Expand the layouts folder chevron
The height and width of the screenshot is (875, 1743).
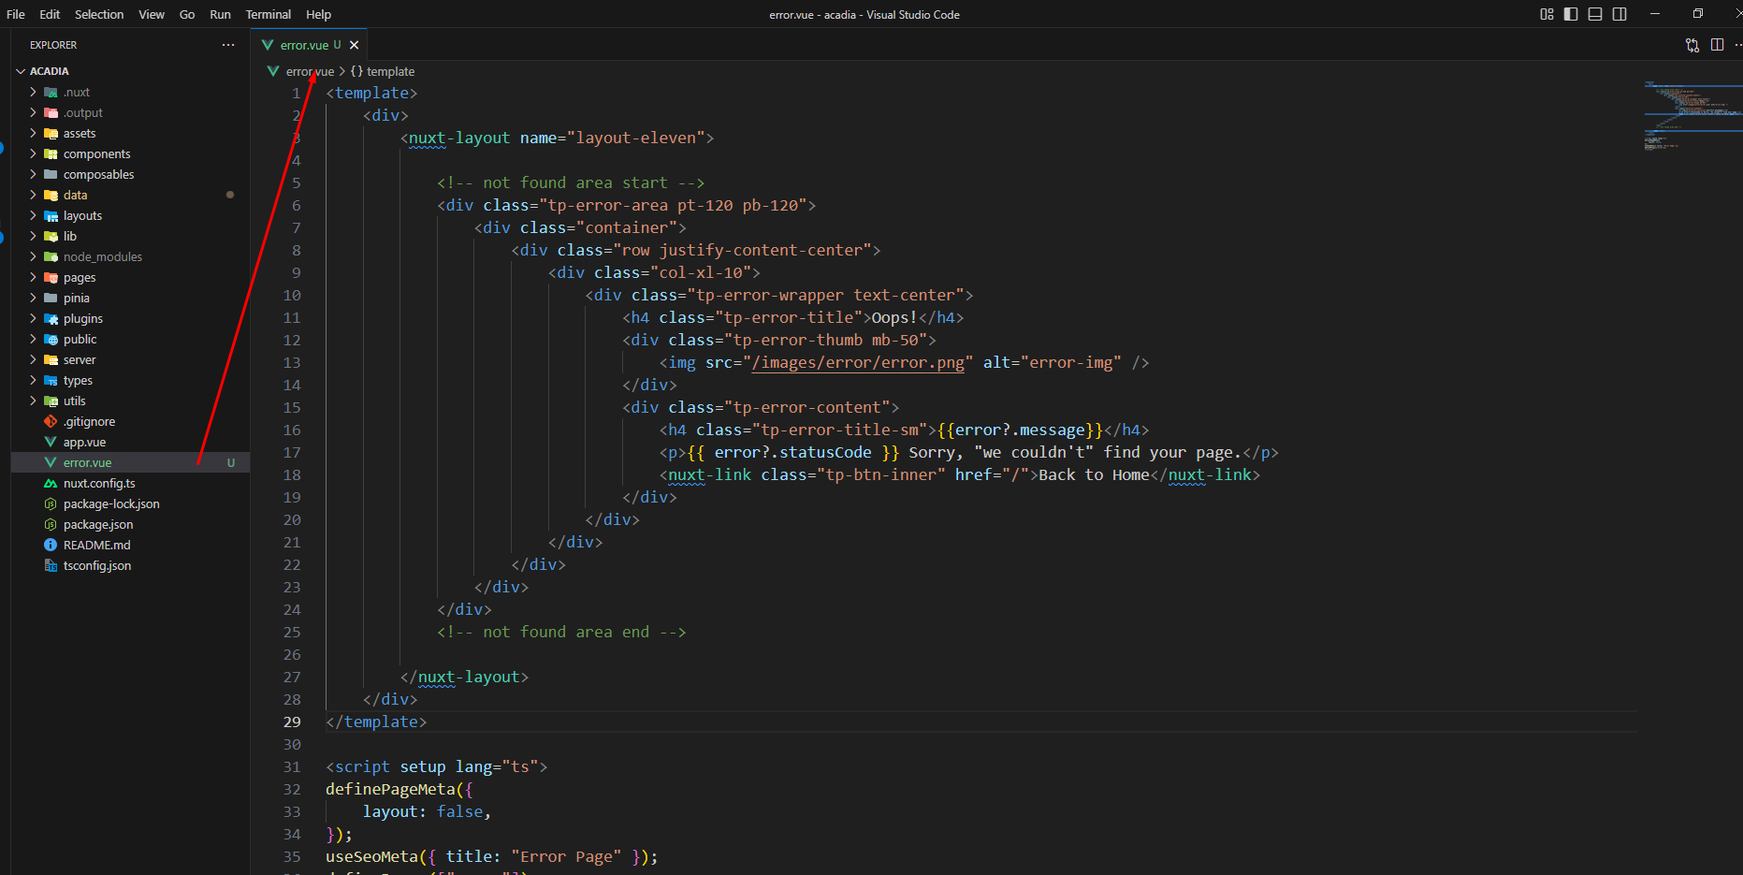point(34,215)
